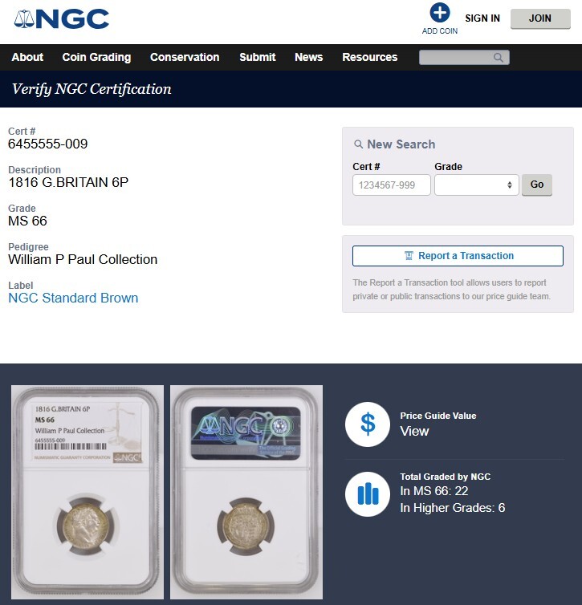Open the coin reverse slab thumbnail
The width and height of the screenshot is (582, 605).
(246, 492)
